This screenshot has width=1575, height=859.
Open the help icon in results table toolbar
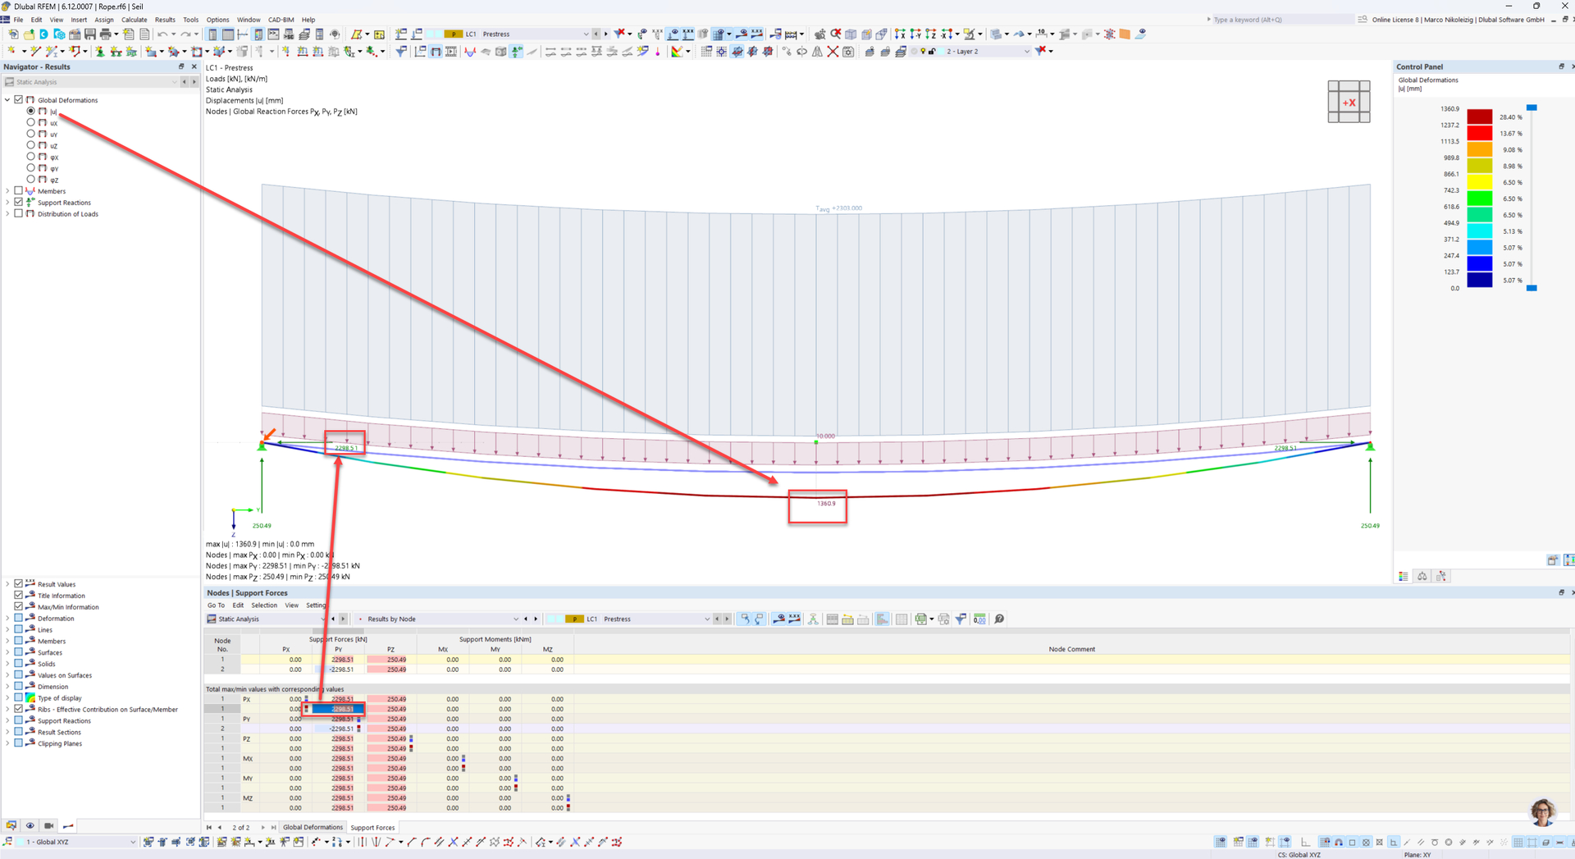[x=999, y=619]
